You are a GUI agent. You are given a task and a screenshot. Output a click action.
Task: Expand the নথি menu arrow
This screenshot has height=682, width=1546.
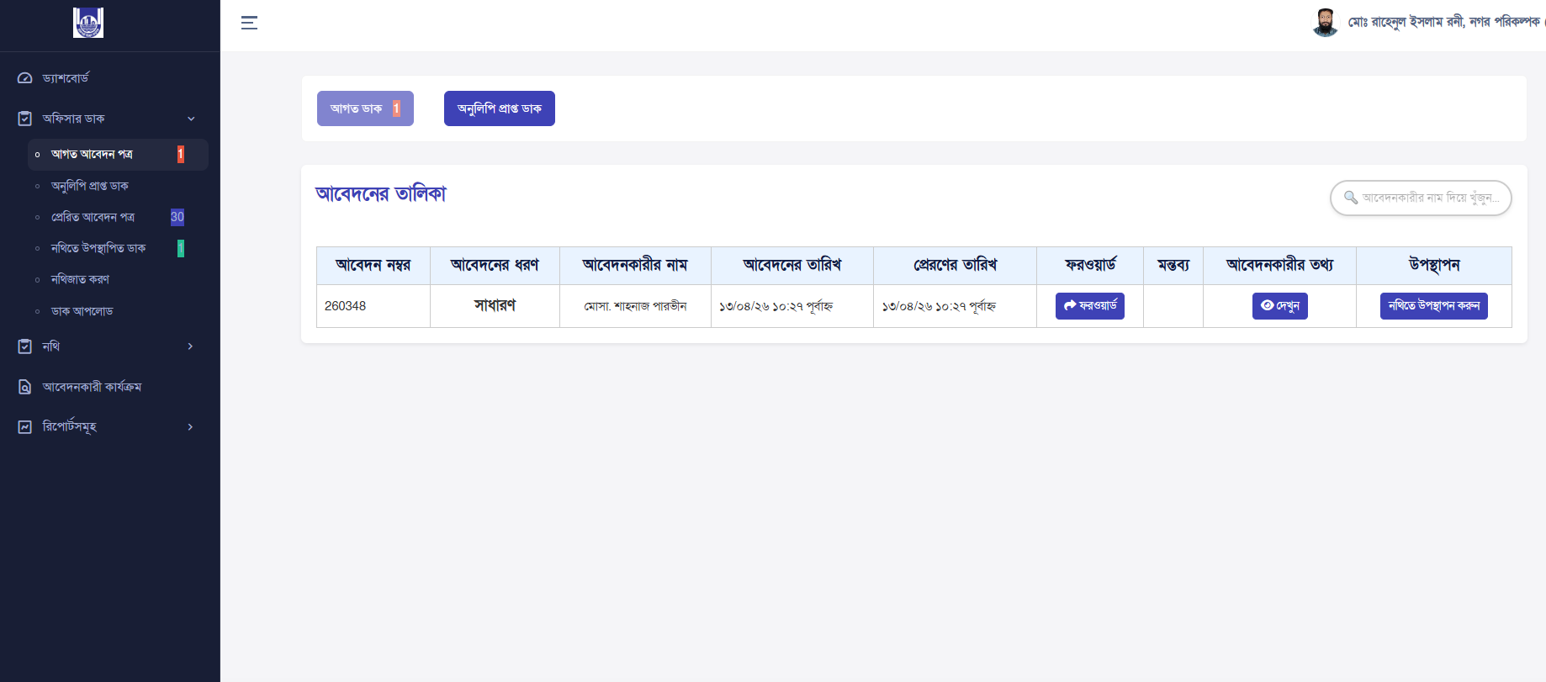click(x=191, y=346)
